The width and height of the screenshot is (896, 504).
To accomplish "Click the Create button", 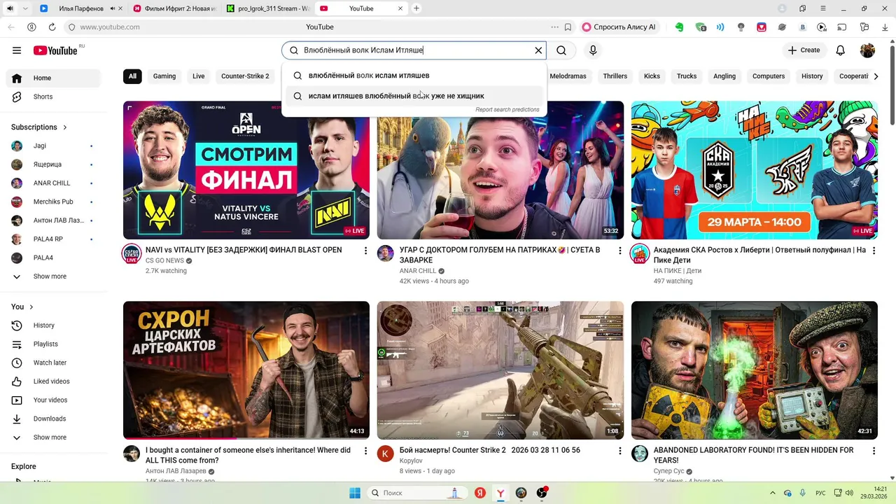I will click(x=804, y=50).
